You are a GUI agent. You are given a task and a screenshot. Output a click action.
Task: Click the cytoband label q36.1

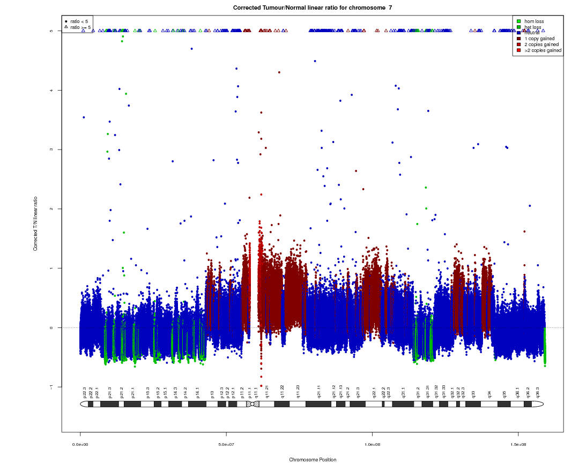[x=518, y=392]
